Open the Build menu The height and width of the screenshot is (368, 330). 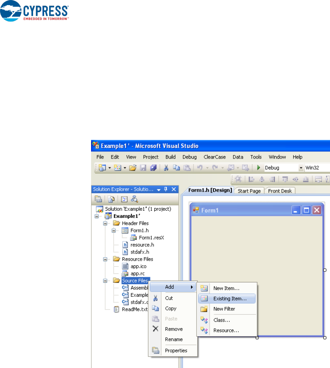[171, 157]
